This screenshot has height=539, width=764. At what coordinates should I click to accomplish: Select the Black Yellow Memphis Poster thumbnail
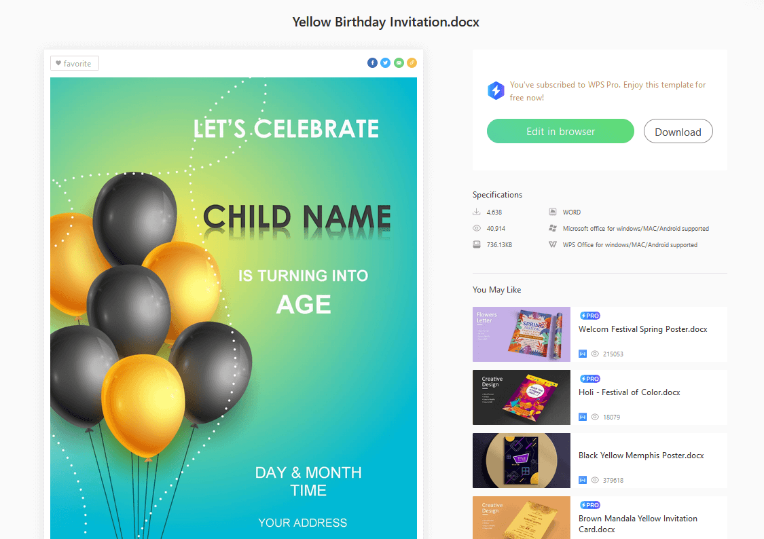521,460
